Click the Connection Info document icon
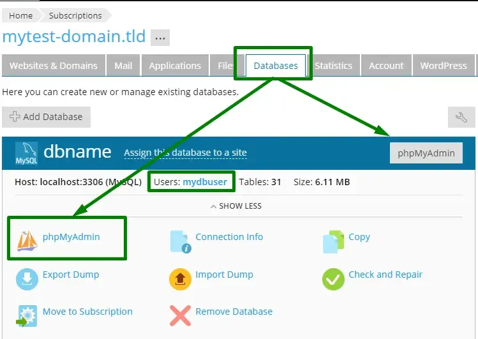478x339 pixels. pos(181,241)
